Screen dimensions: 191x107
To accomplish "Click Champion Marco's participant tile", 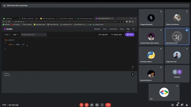I will pyautogui.click(x=151, y=55).
